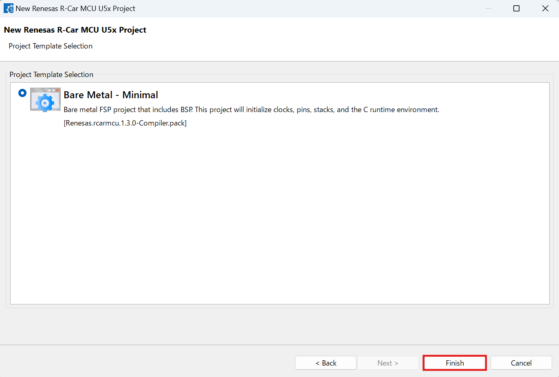Click the Renesas.rcarmcu.1.3.0-Compiler.pack text
Image resolution: width=559 pixels, height=377 pixels.
pos(125,123)
